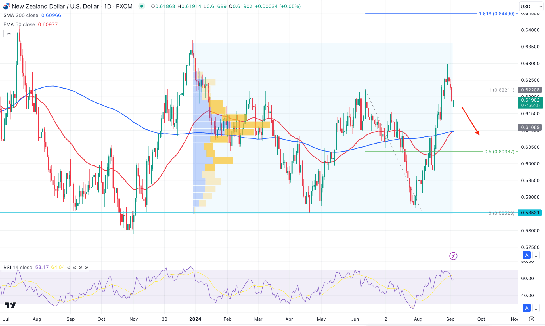545x326 pixels.
Task: Toggle log scale L on RSI pane
Action: (x=536, y=308)
